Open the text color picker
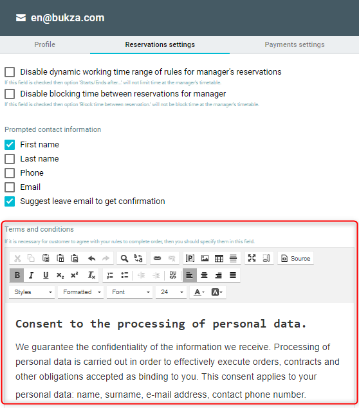The width and height of the screenshot is (359, 408). tap(199, 292)
